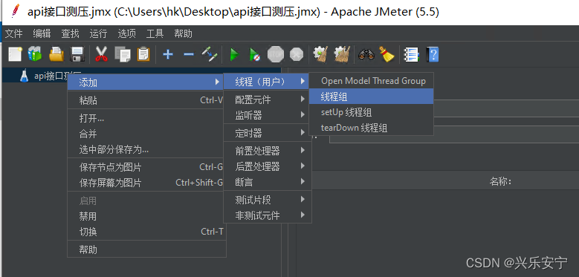Screen dimensions: 579x277
Task: Click the Clear all results icon
Action: pos(342,55)
